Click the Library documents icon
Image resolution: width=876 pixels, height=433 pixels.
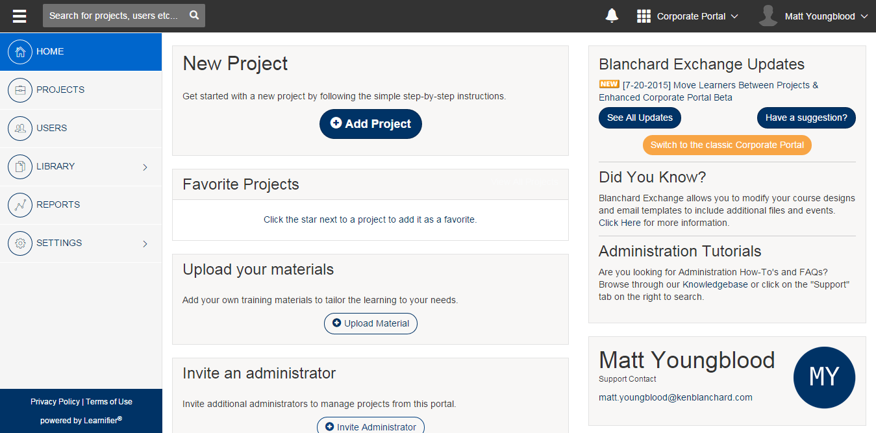20,167
